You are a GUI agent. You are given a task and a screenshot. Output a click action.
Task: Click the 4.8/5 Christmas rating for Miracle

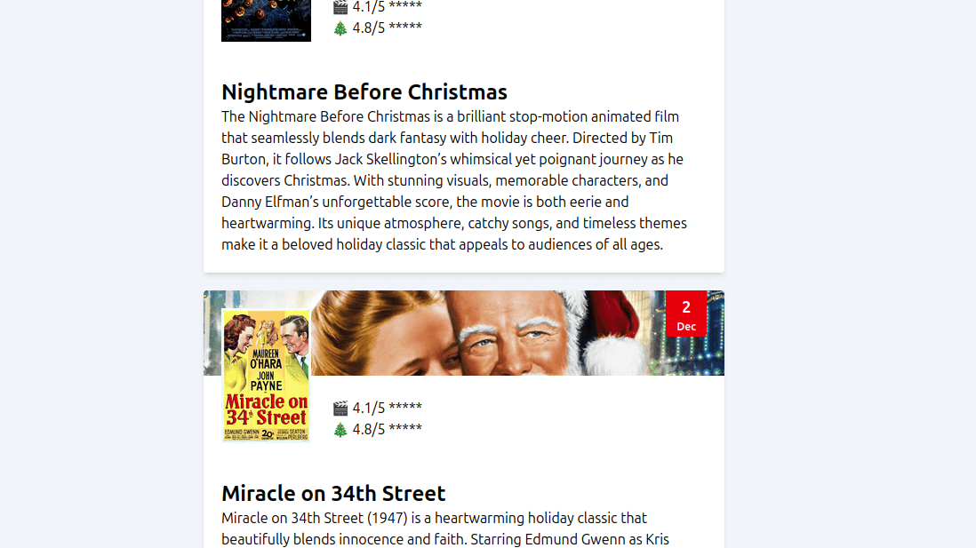369,429
